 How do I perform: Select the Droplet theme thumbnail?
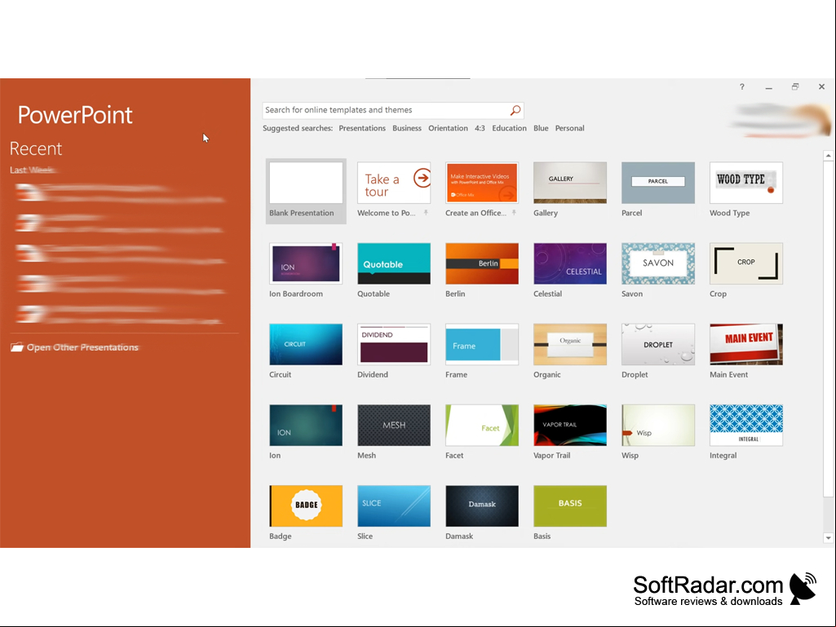(658, 344)
